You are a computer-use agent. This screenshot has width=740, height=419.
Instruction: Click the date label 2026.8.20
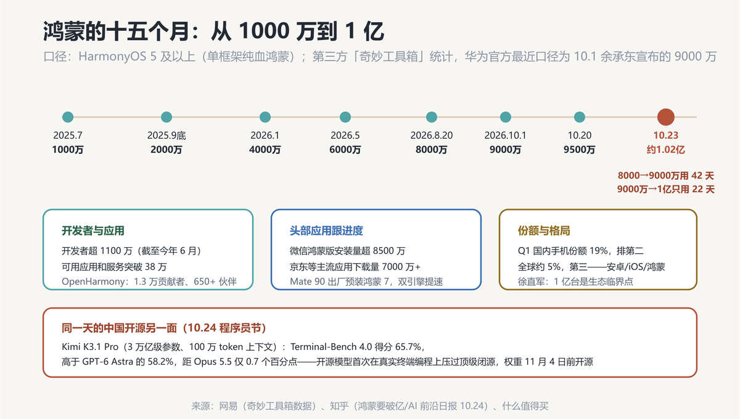pos(432,136)
